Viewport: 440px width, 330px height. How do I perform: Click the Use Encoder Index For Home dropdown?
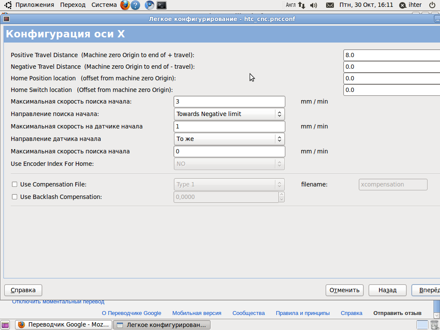229,164
